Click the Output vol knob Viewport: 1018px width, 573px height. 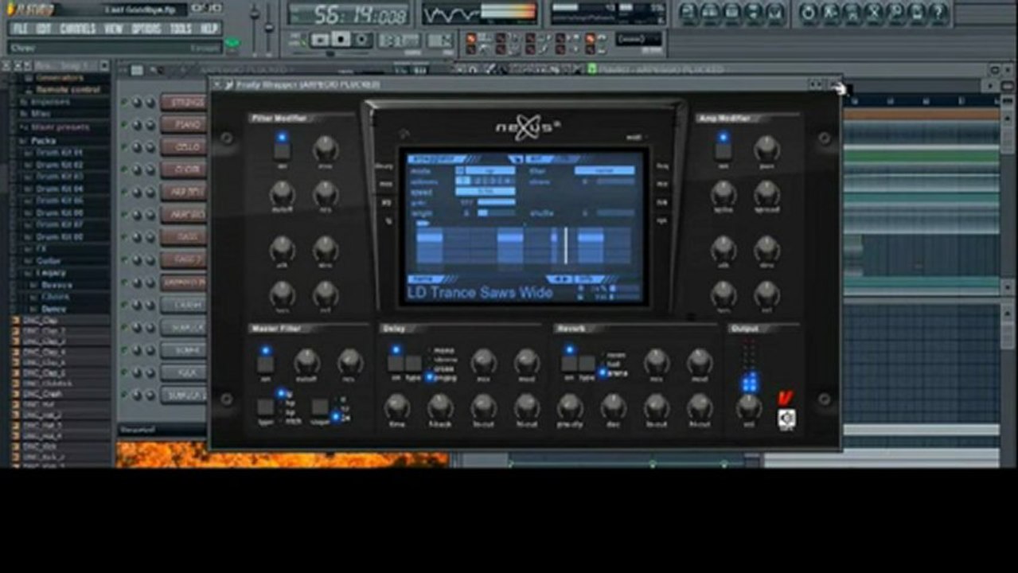coord(748,407)
